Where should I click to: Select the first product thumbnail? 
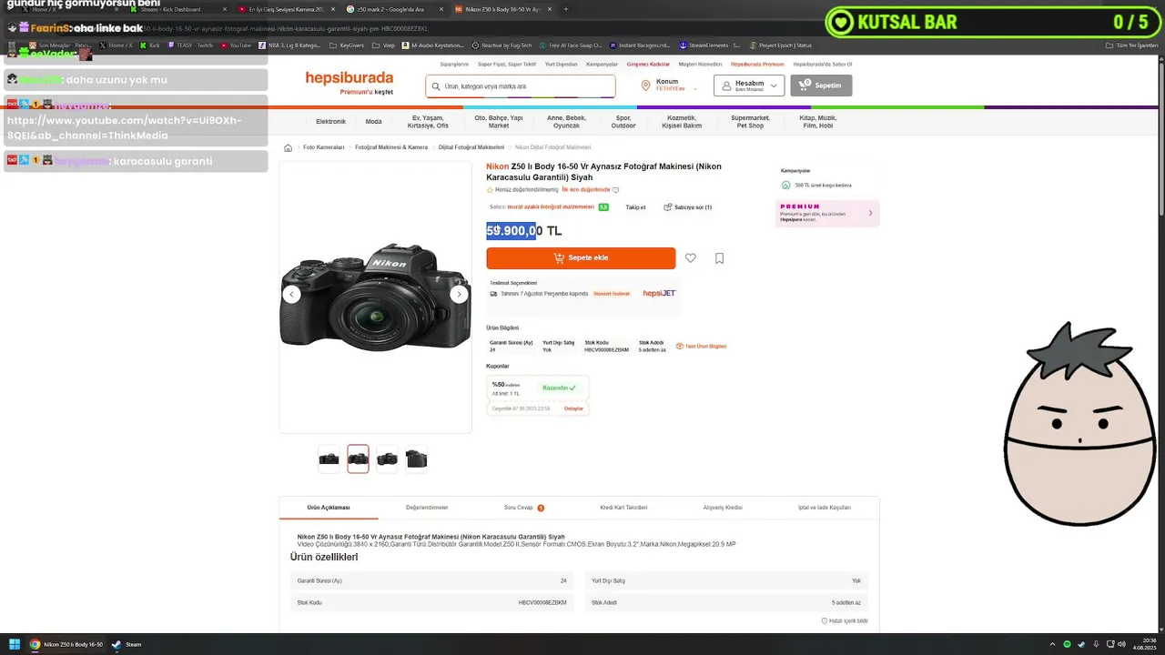pyautogui.click(x=329, y=458)
